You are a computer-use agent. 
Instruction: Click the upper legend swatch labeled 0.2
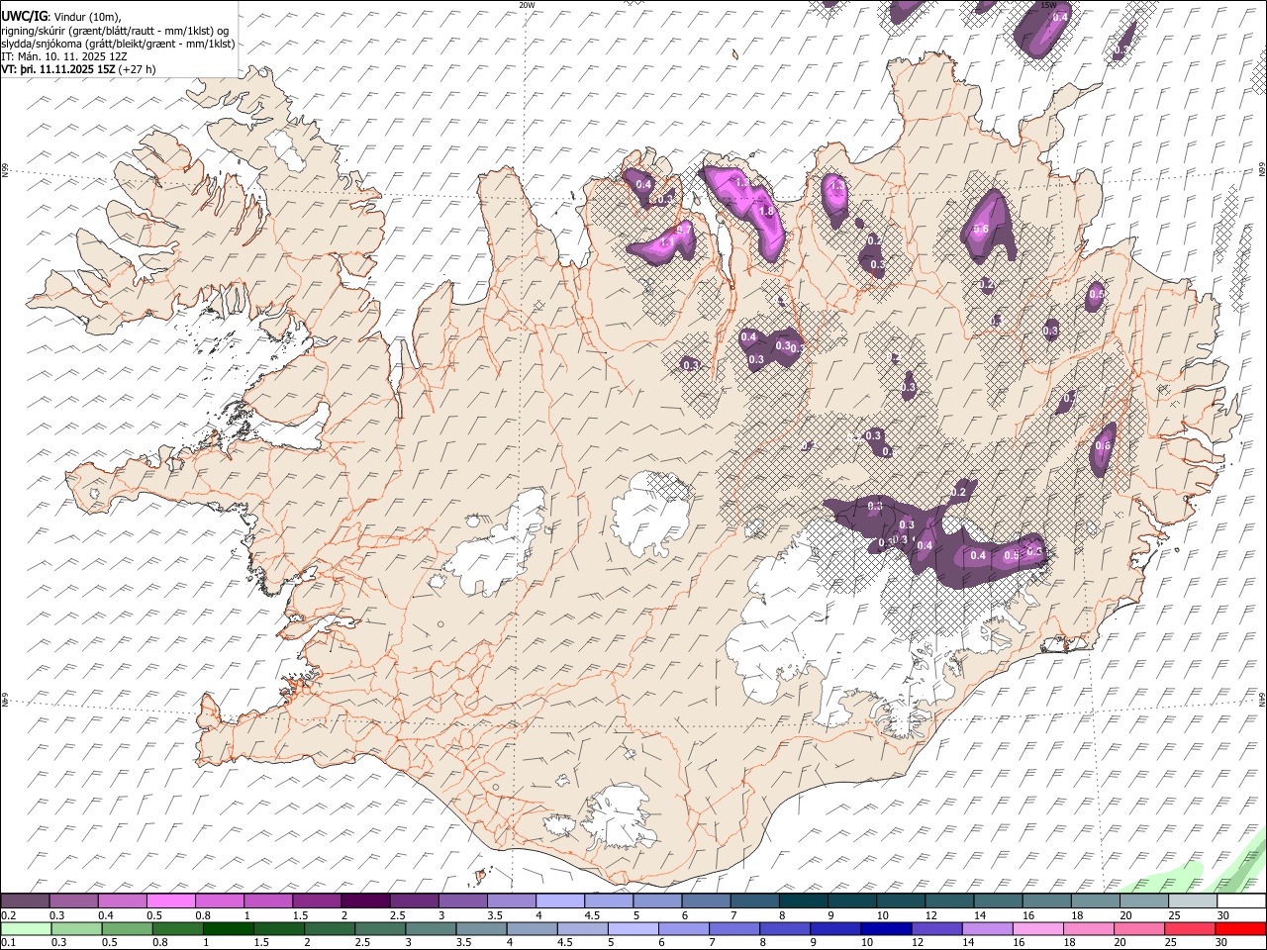[x=26, y=902]
